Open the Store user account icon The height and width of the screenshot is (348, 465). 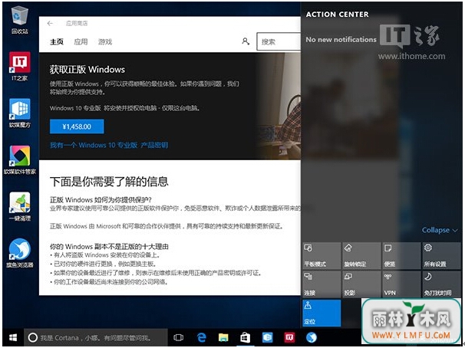[x=246, y=41]
